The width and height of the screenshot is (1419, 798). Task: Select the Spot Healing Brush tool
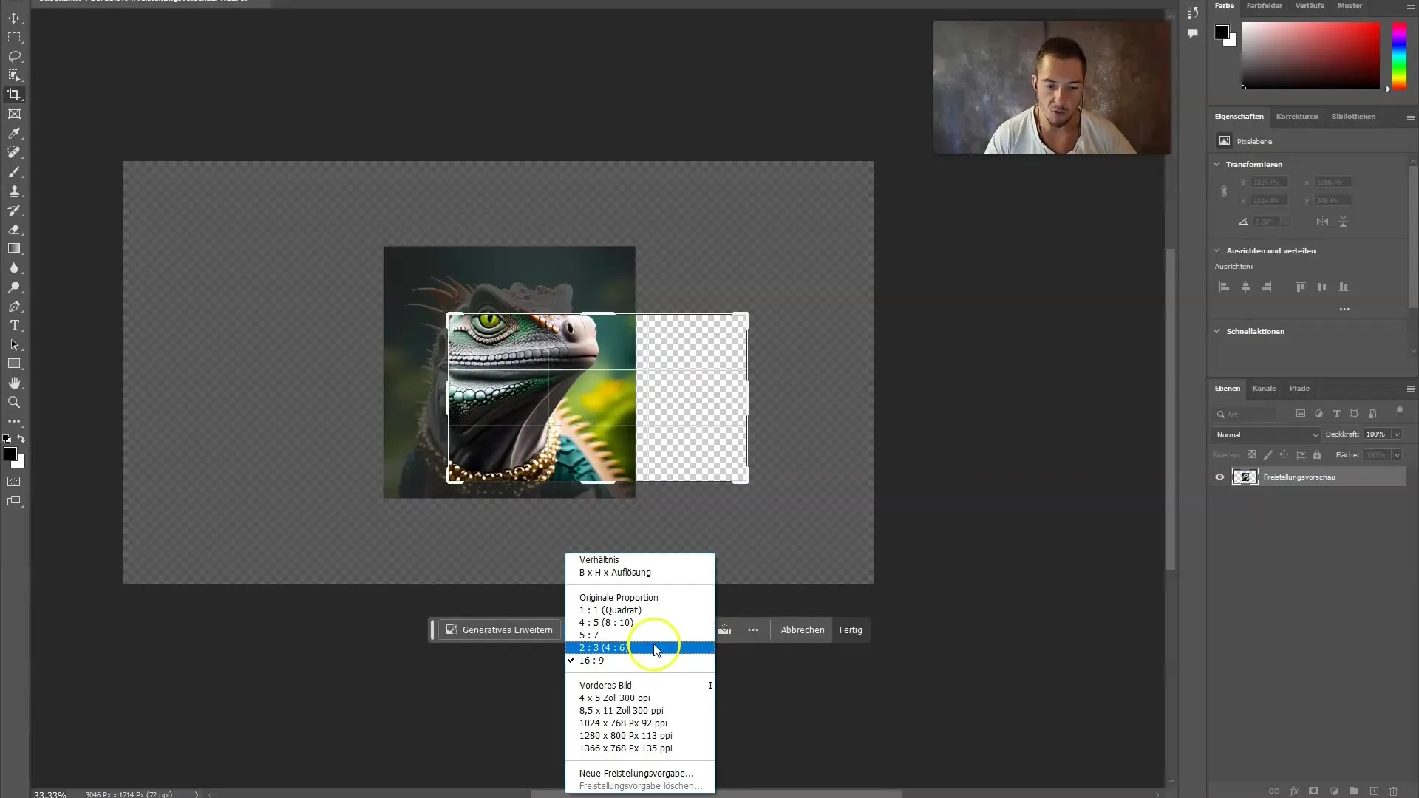tap(14, 152)
